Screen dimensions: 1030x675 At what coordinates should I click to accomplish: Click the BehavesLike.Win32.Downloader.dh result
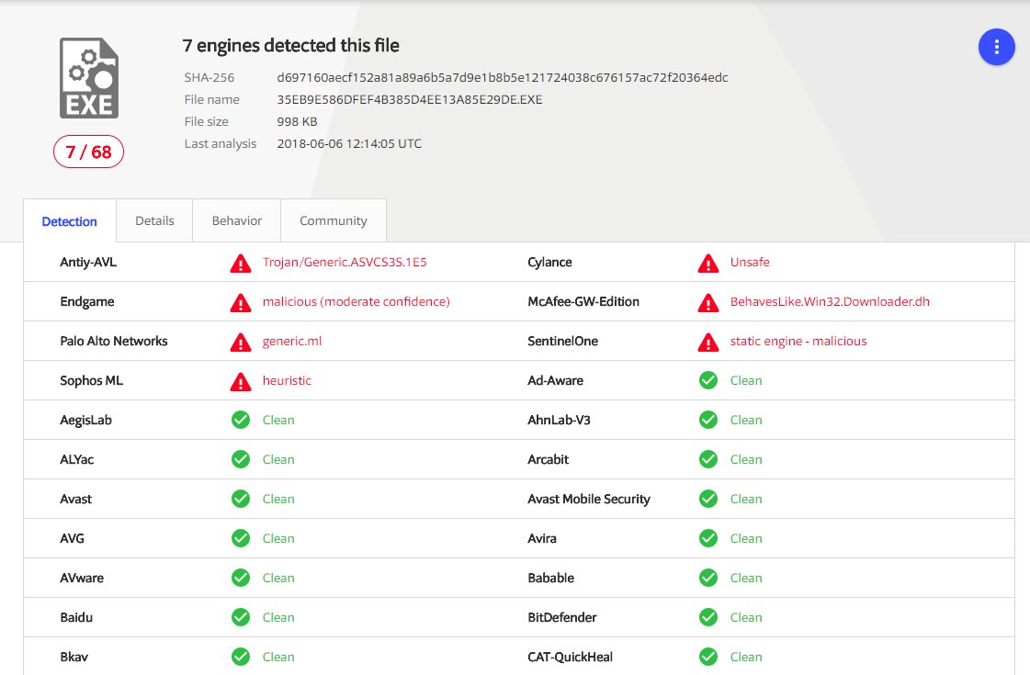830,301
